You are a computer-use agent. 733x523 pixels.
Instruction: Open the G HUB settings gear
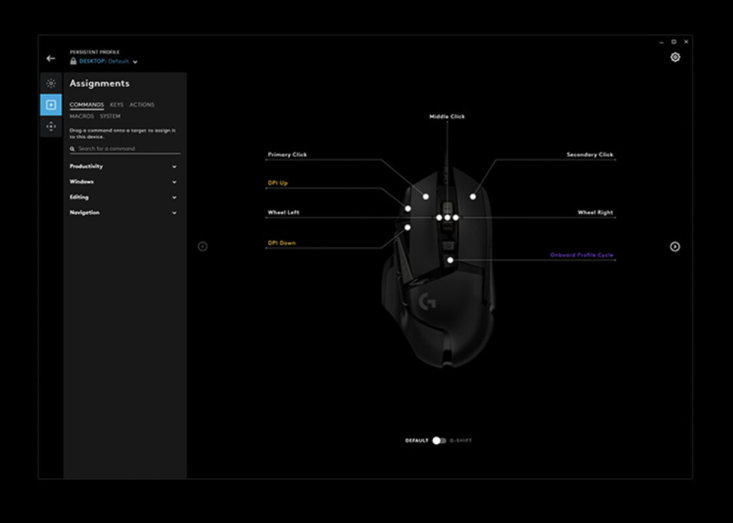(x=675, y=58)
